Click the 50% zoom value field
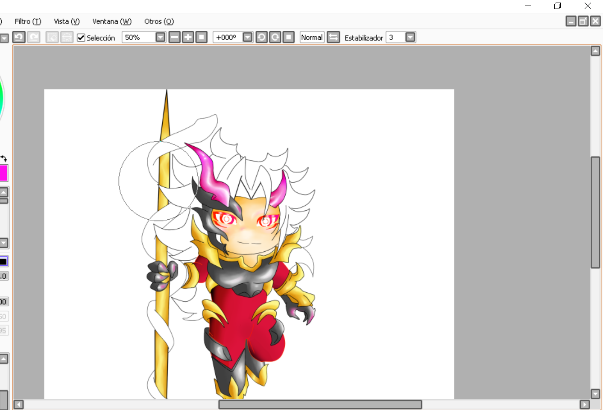 [139, 37]
